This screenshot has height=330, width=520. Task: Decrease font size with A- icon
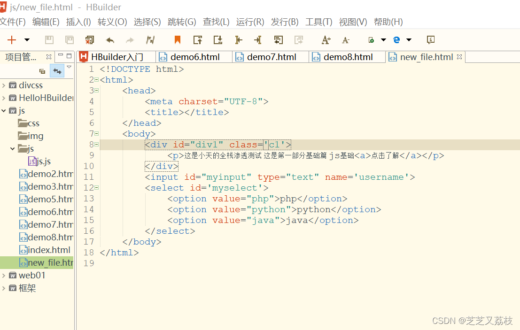click(346, 40)
